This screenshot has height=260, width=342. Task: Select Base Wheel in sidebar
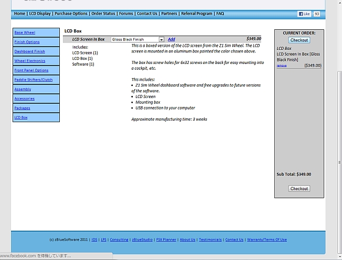(25, 32)
